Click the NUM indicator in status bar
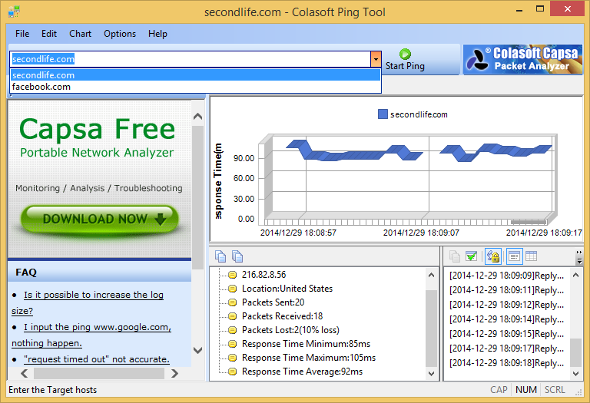The image size is (590, 403). tap(526, 390)
